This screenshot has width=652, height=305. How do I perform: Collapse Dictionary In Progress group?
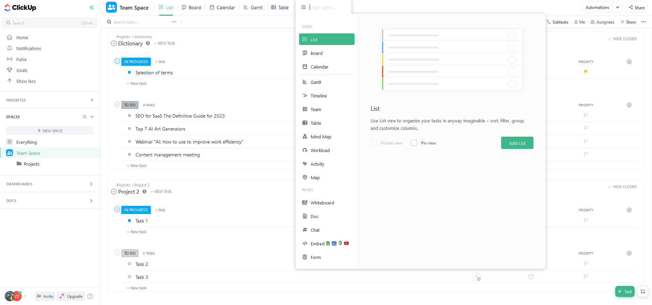[117, 61]
